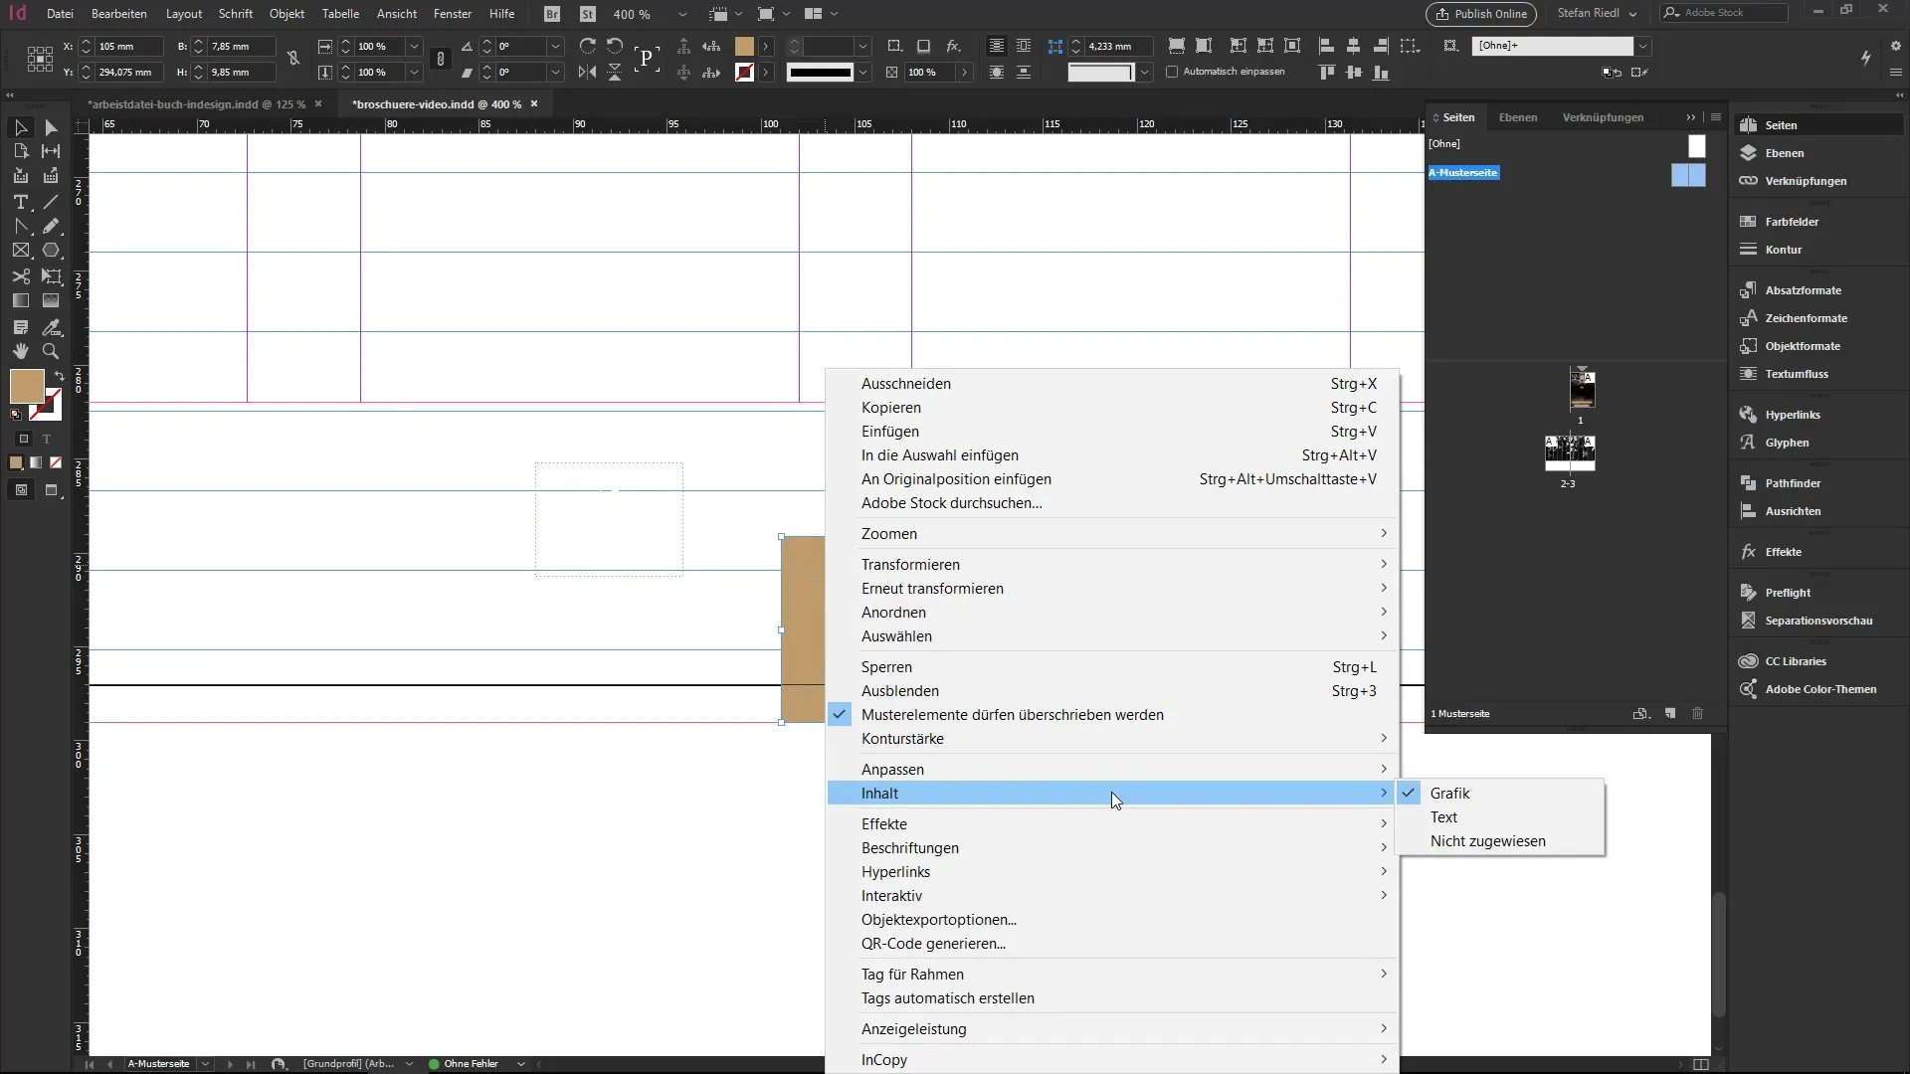Open the zoom level 400 % dropdown
The height and width of the screenshot is (1074, 1910).
click(x=682, y=14)
